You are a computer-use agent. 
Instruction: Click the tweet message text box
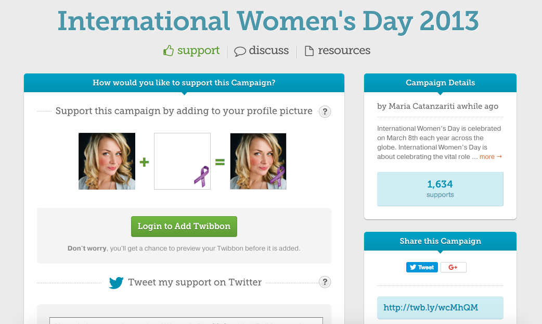click(x=186, y=320)
